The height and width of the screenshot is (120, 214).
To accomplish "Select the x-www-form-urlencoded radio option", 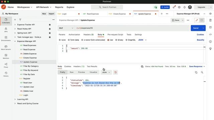I will [x=82, y=40].
